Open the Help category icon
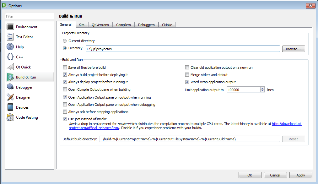This screenshot has height=184, width=318. [x=10, y=47]
